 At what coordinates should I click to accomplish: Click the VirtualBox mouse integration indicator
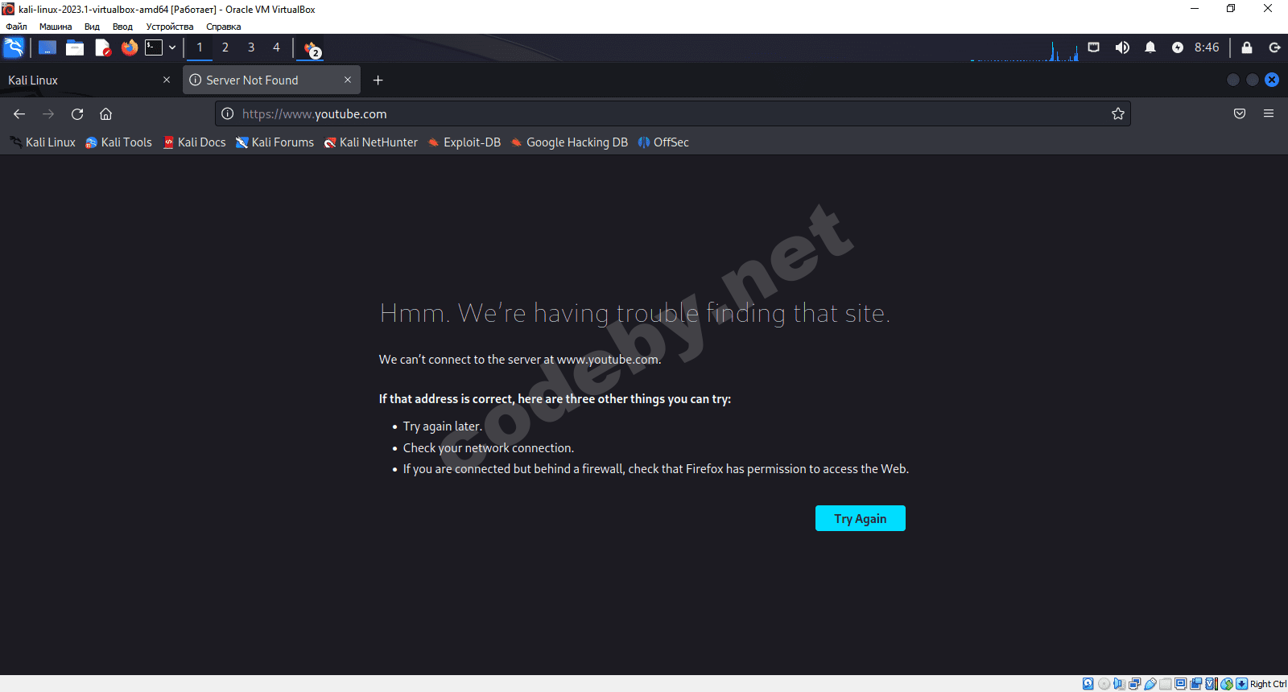coord(1226,684)
